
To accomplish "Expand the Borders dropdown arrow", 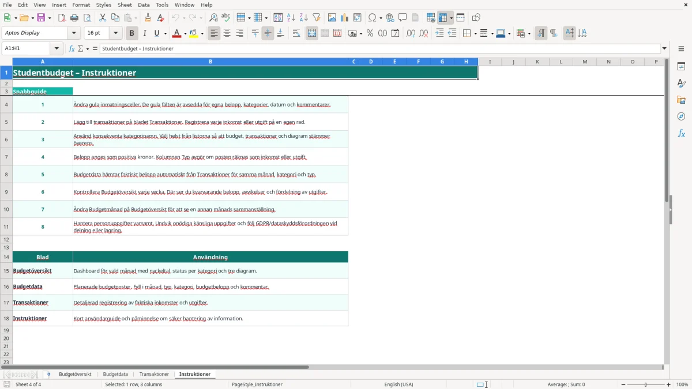I will point(475,33).
